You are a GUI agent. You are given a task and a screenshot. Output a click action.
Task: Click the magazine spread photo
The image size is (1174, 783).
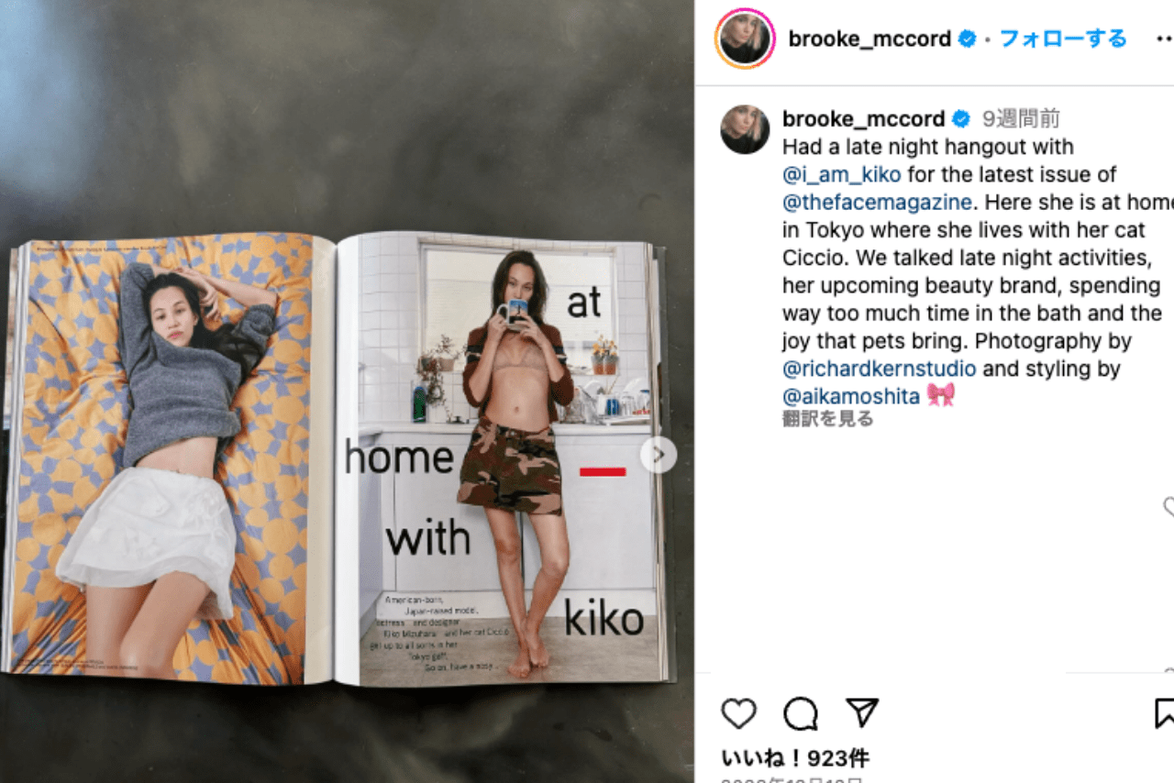339,458
